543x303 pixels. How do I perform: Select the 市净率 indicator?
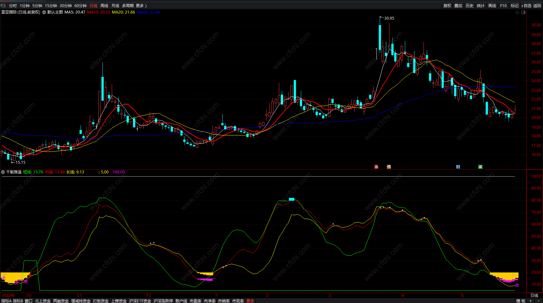[x=210, y=301]
